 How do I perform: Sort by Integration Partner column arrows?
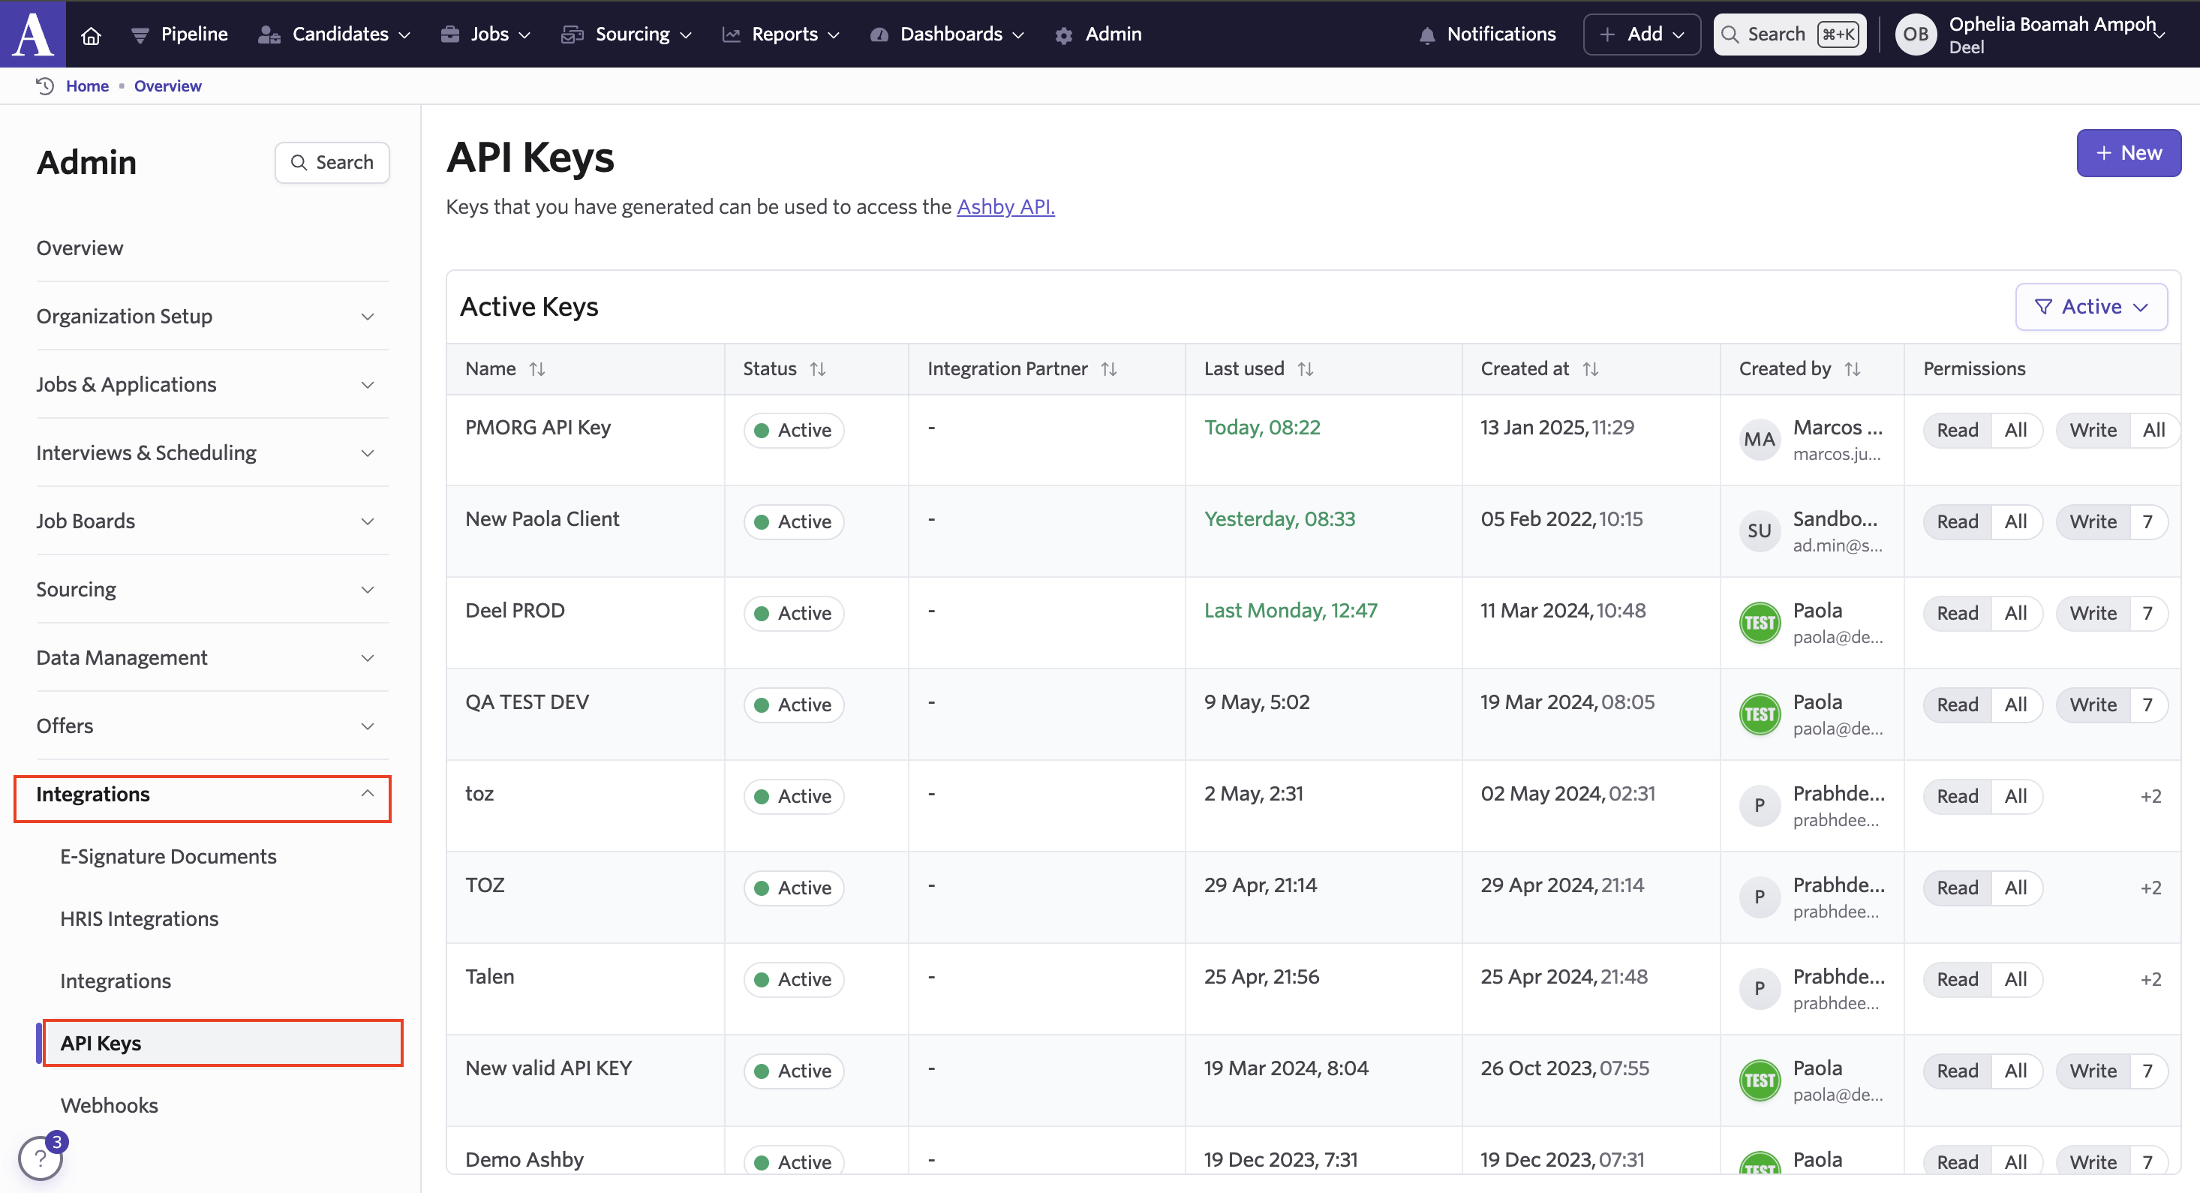pyautogui.click(x=1110, y=369)
